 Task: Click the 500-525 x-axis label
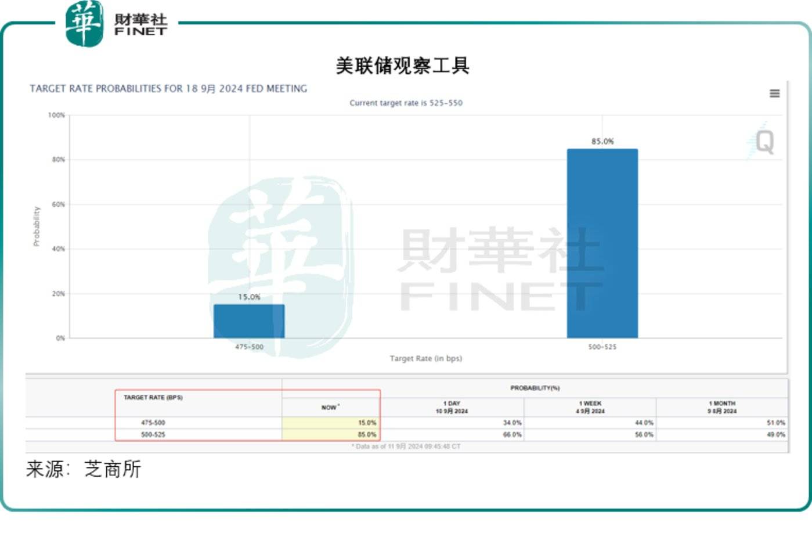[602, 347]
